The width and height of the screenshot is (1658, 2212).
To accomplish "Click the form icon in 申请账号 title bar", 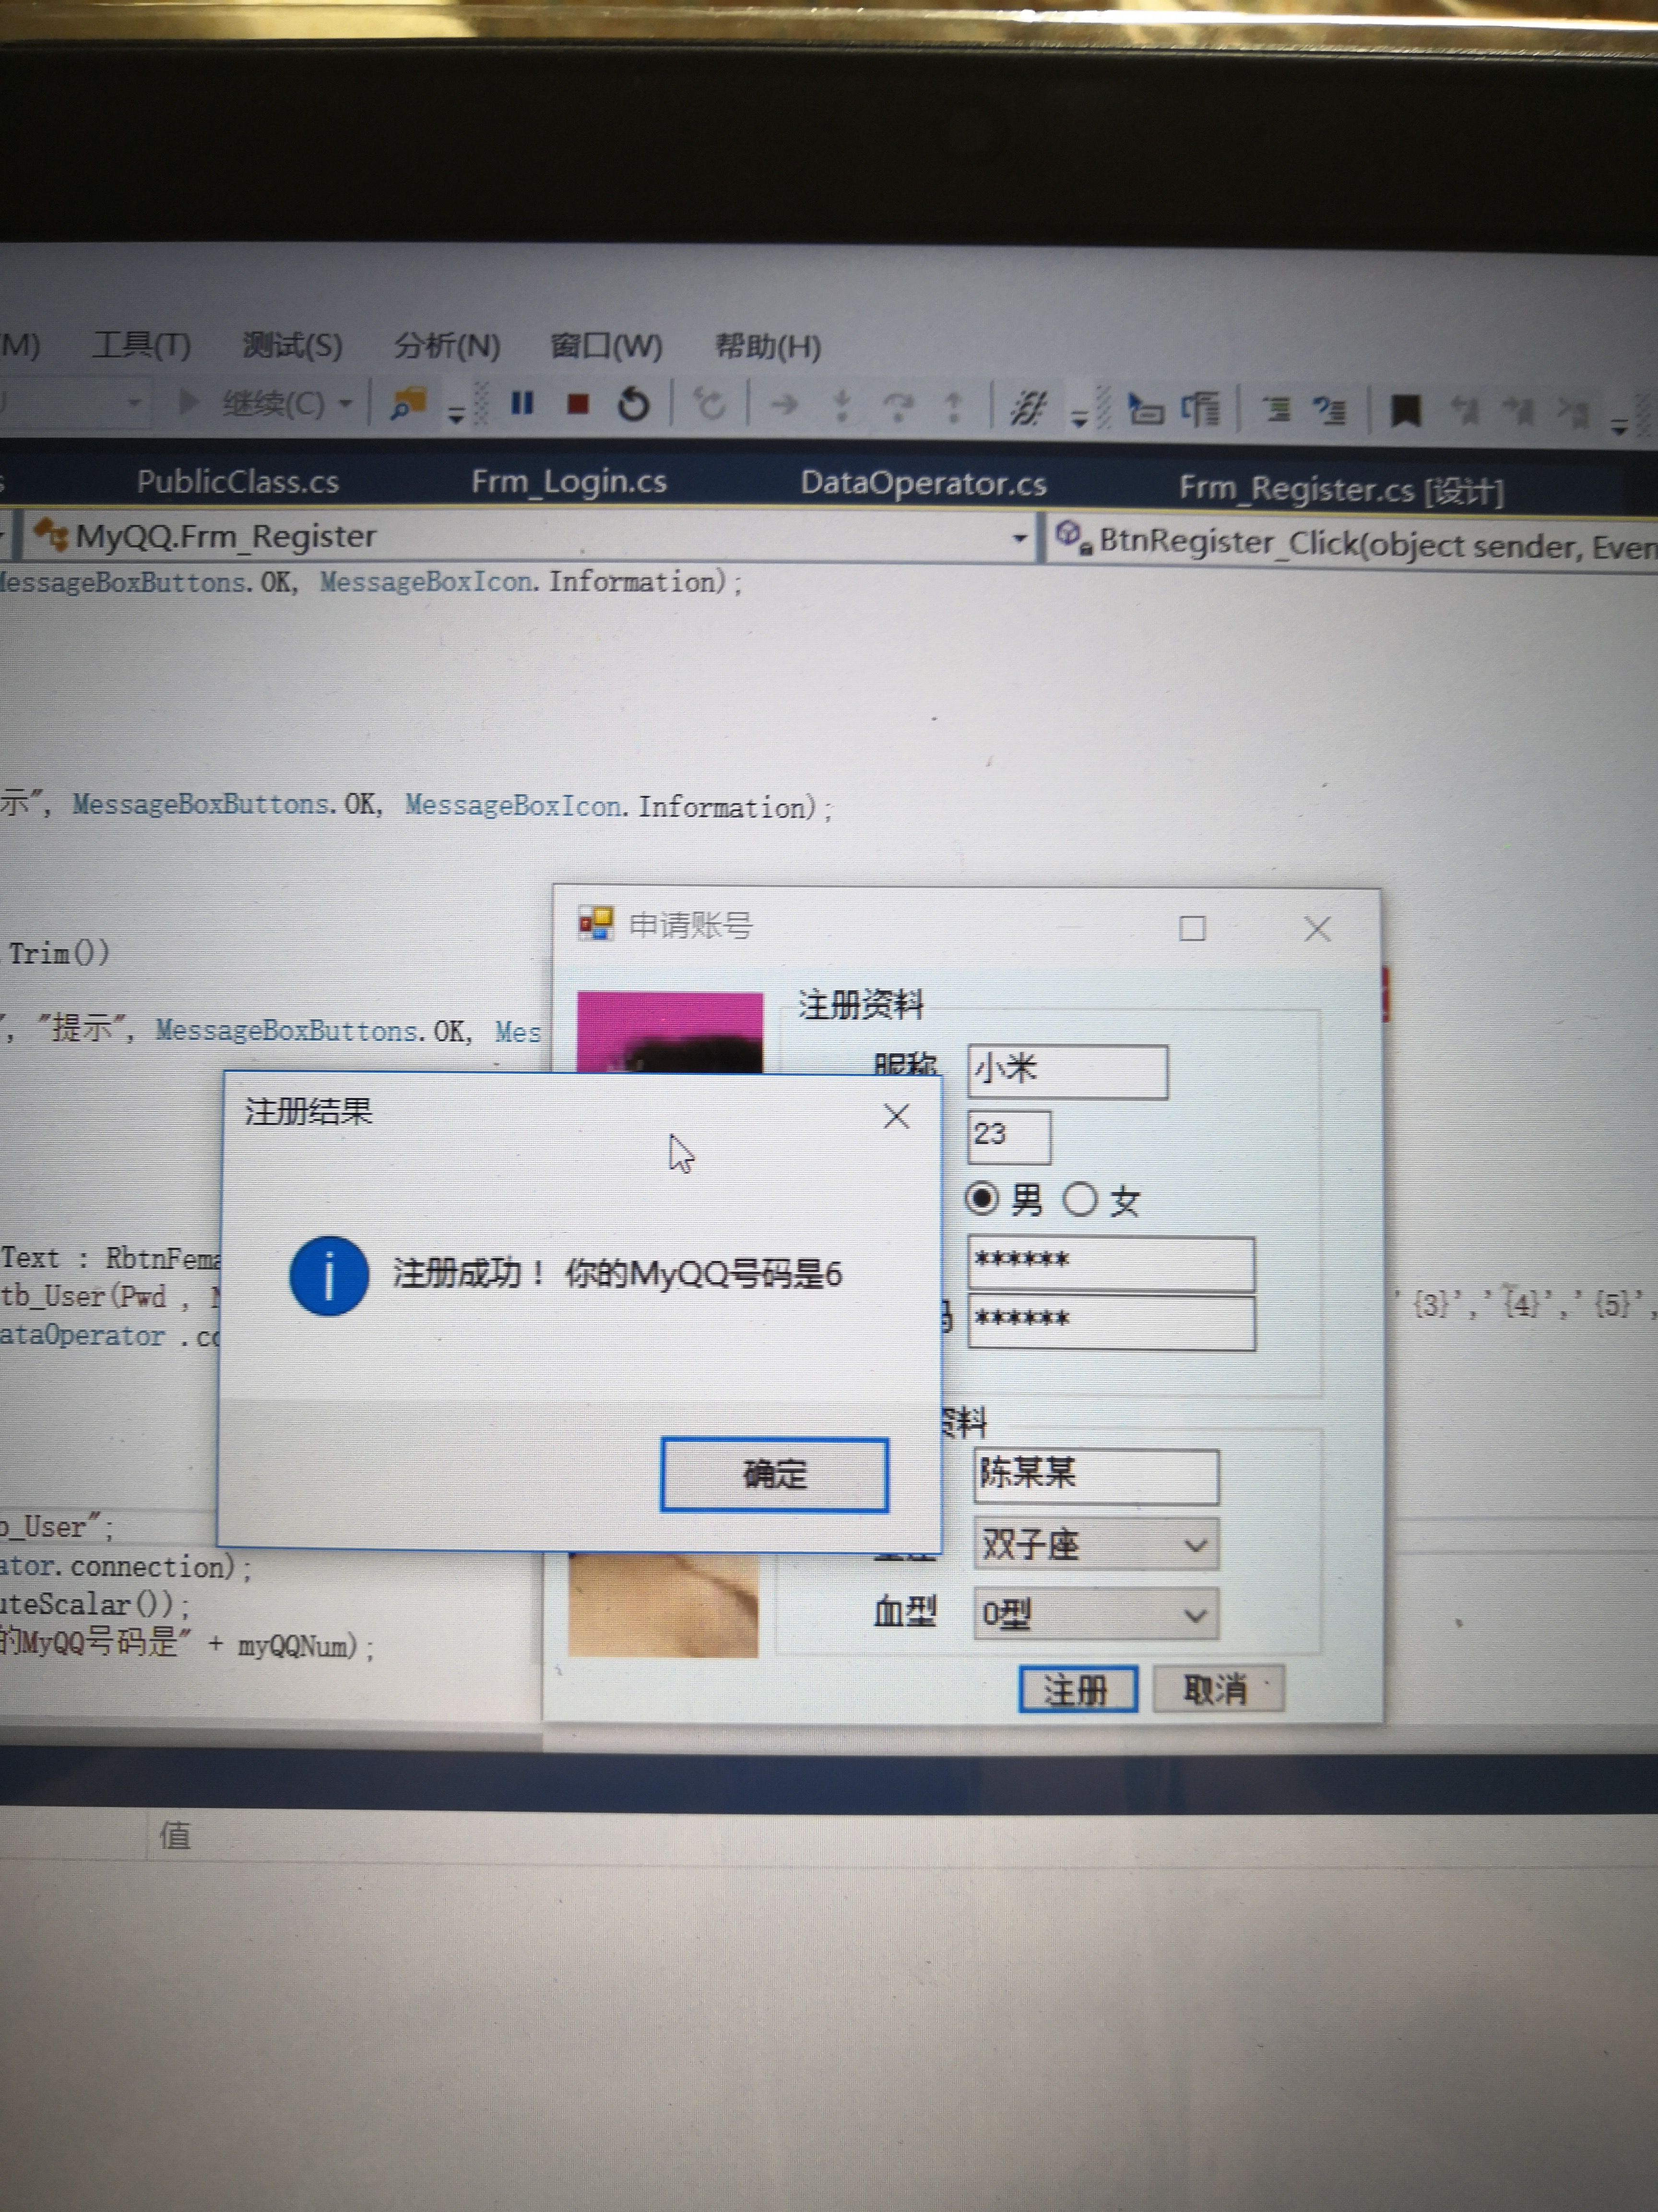I will pyautogui.click(x=596, y=924).
